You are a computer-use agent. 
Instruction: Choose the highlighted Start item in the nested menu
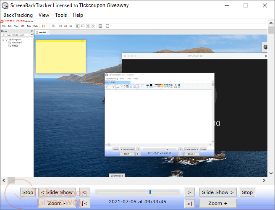tap(118, 82)
